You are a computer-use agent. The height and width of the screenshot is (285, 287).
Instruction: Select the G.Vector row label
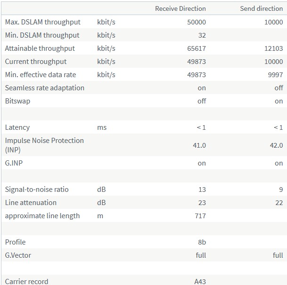18,255
